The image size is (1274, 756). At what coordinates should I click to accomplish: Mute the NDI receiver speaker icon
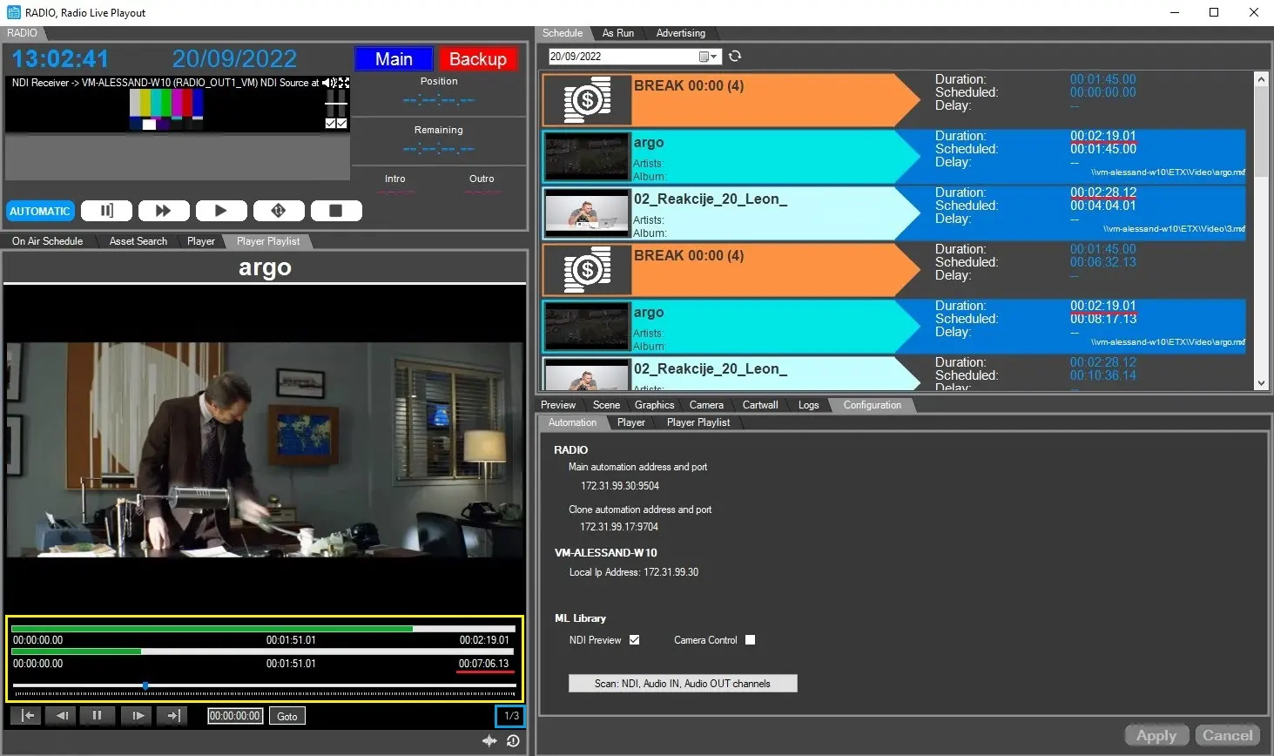tap(329, 83)
